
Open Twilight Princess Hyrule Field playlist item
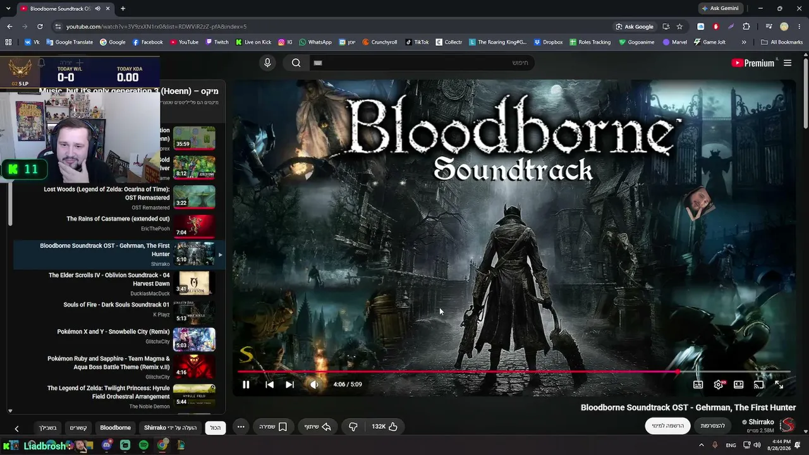[119, 396]
